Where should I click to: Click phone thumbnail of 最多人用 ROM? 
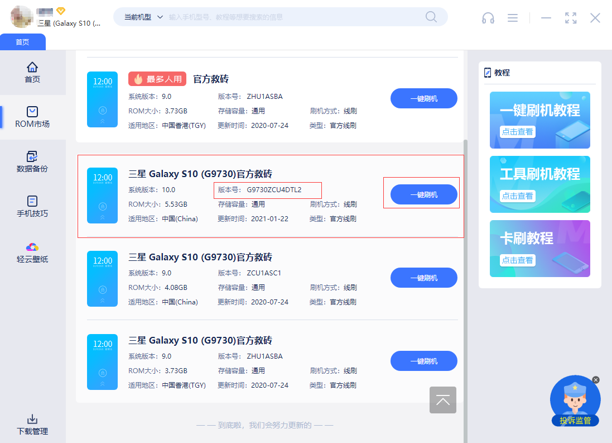[x=102, y=99]
